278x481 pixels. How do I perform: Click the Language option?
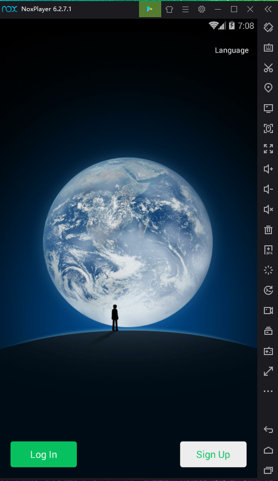tap(231, 50)
